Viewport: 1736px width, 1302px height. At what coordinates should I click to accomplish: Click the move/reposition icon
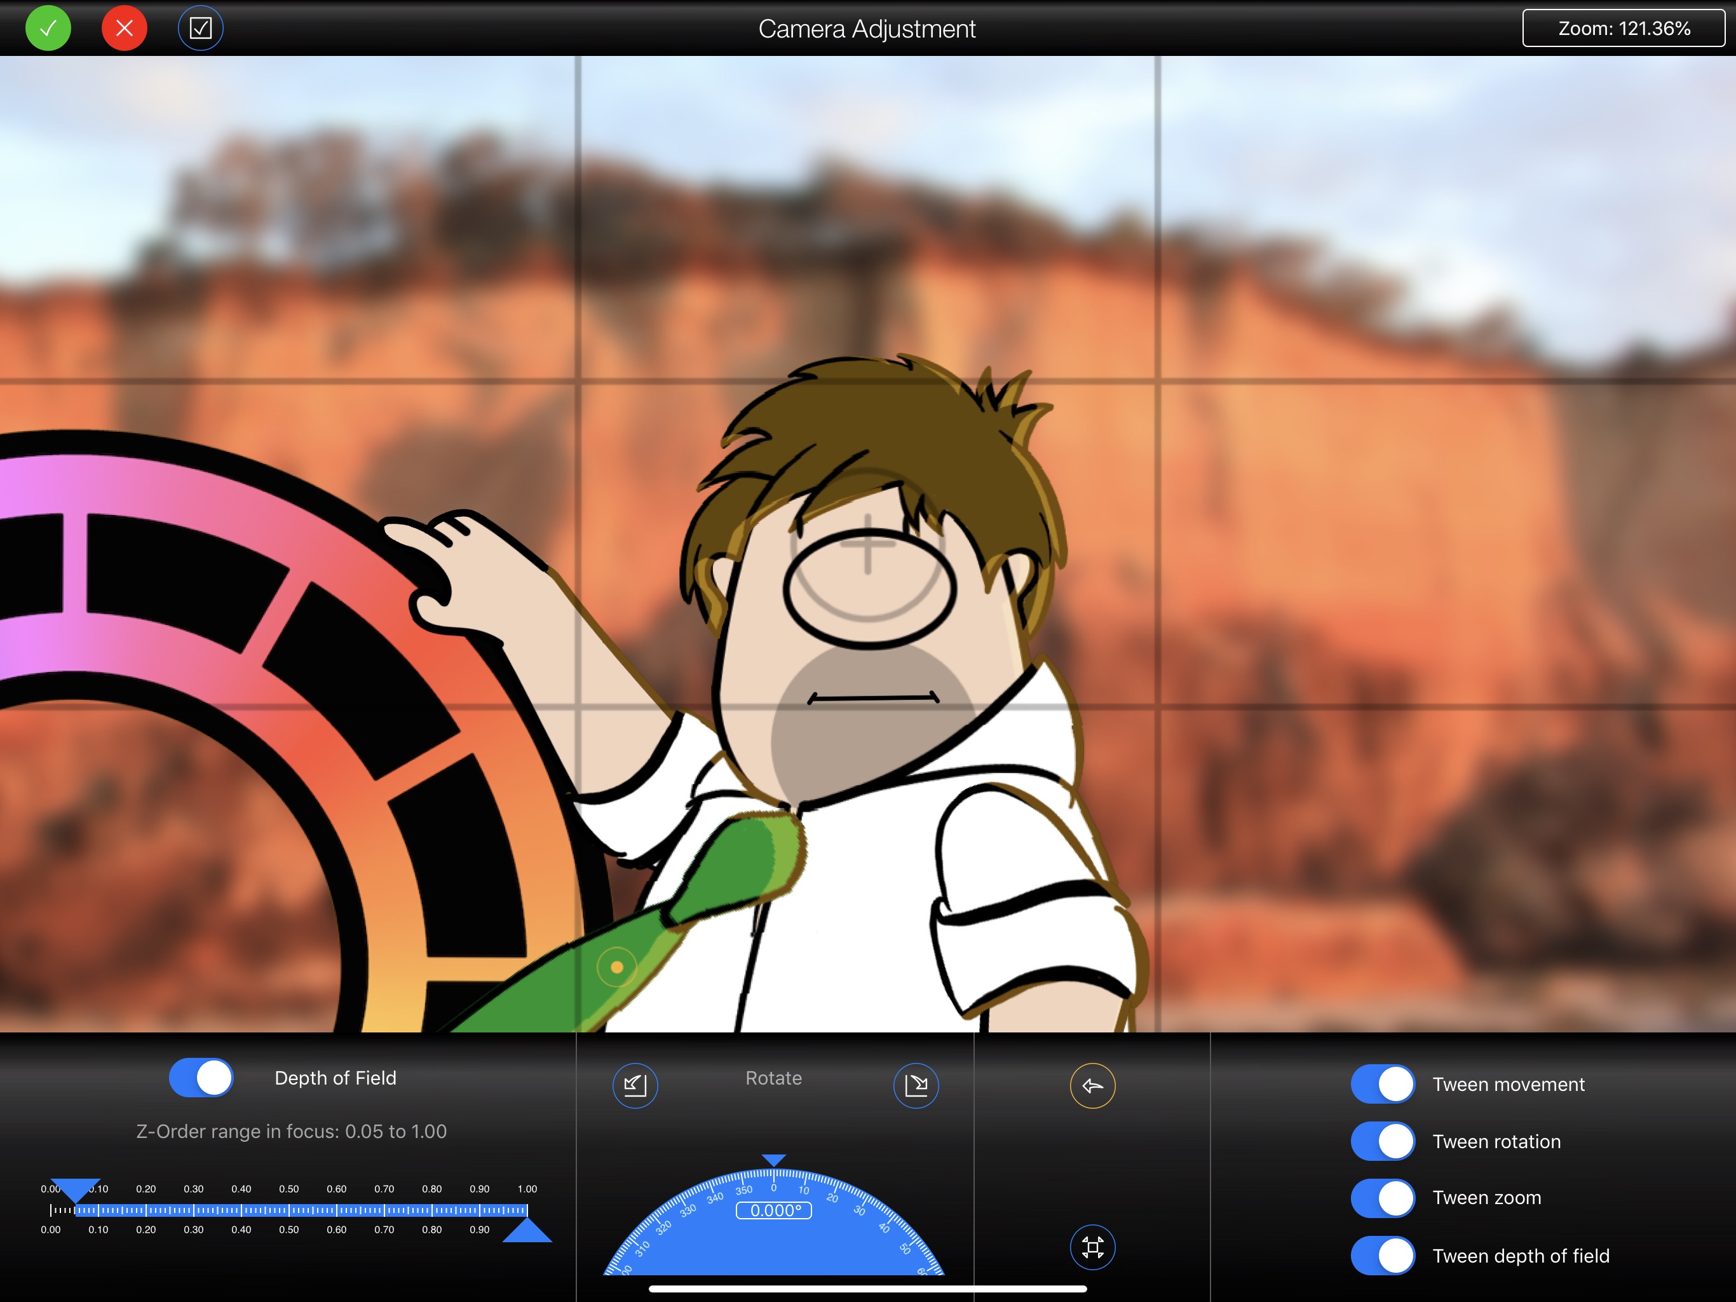[1092, 1247]
